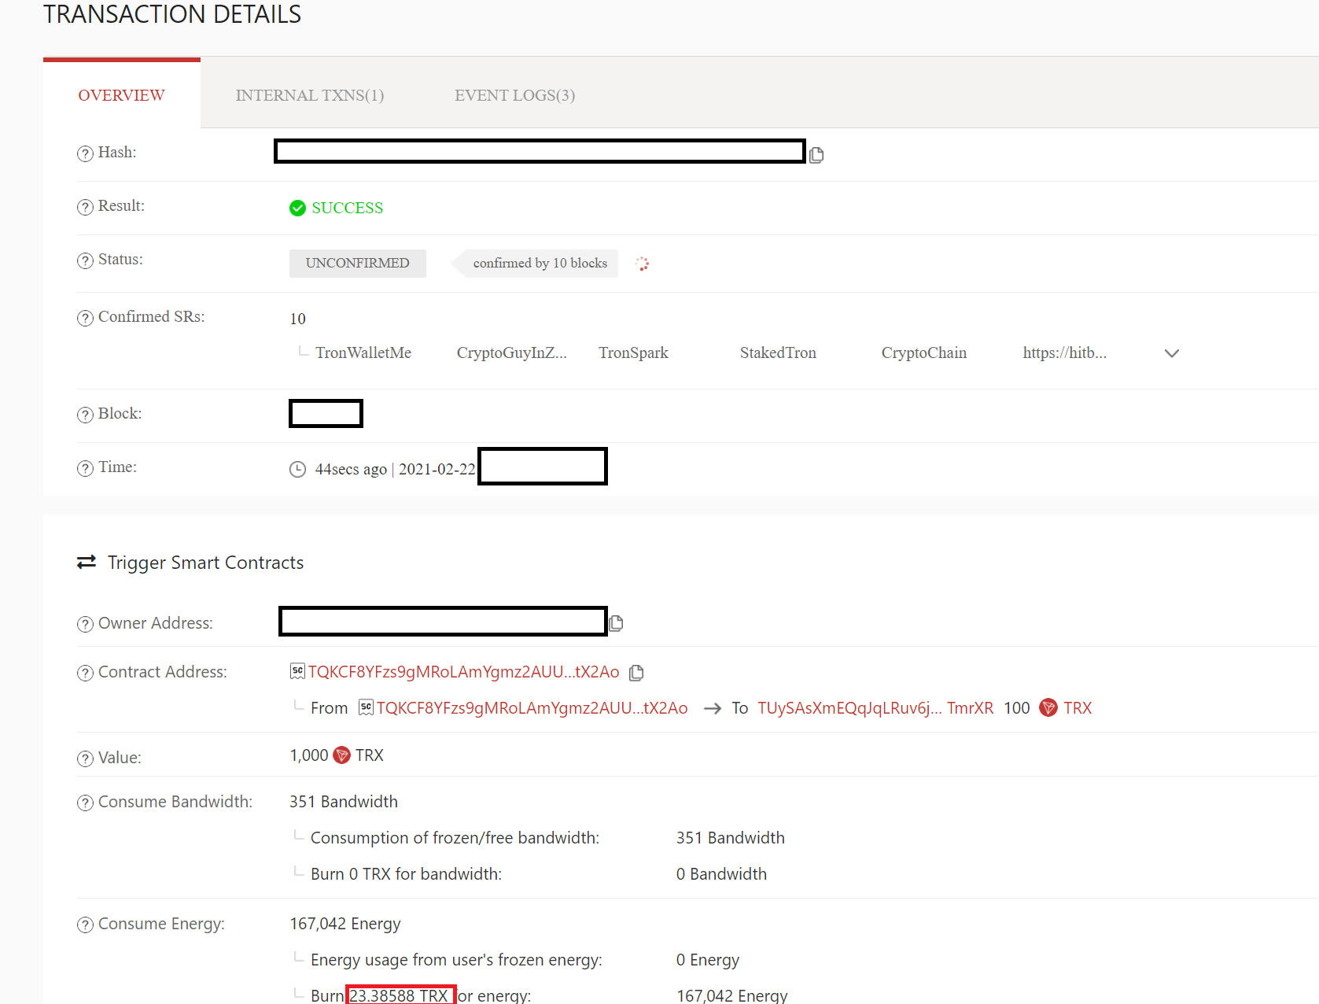The image size is (1319, 1004).
Task: Click the SUCCESS result text
Action: point(348,208)
